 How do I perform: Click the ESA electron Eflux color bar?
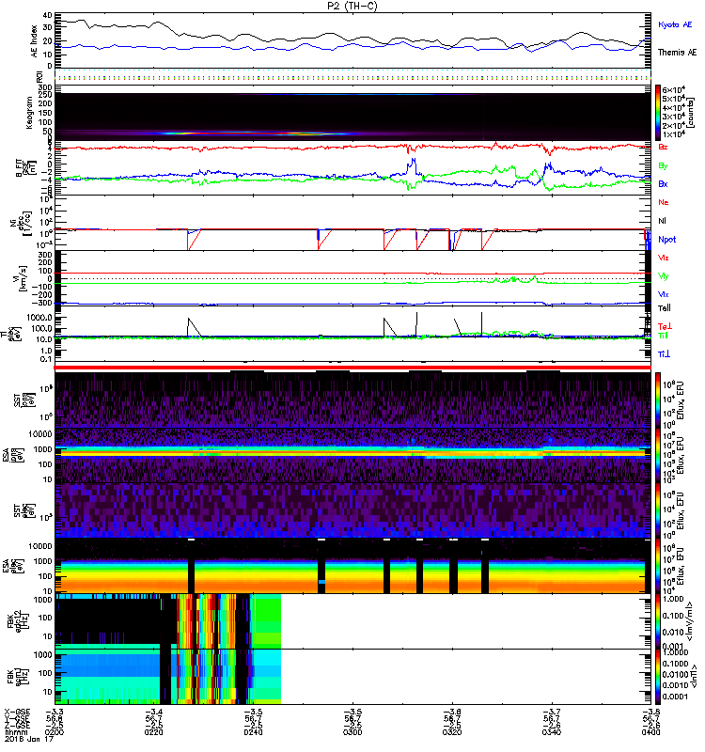tap(657, 566)
